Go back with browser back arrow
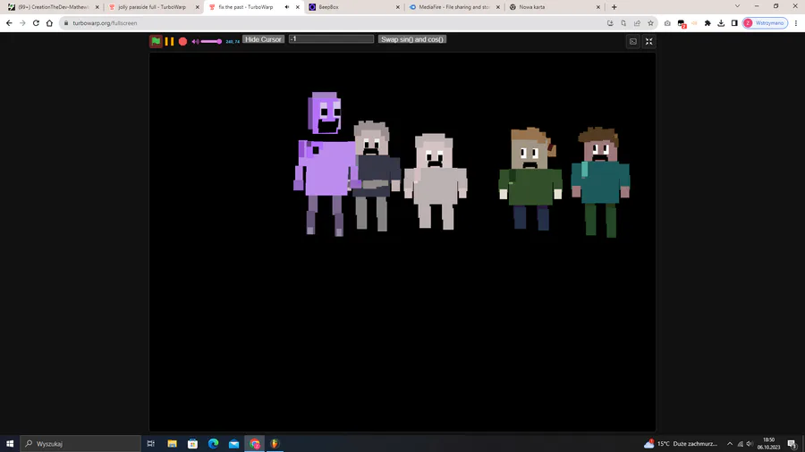 [x=9, y=23]
